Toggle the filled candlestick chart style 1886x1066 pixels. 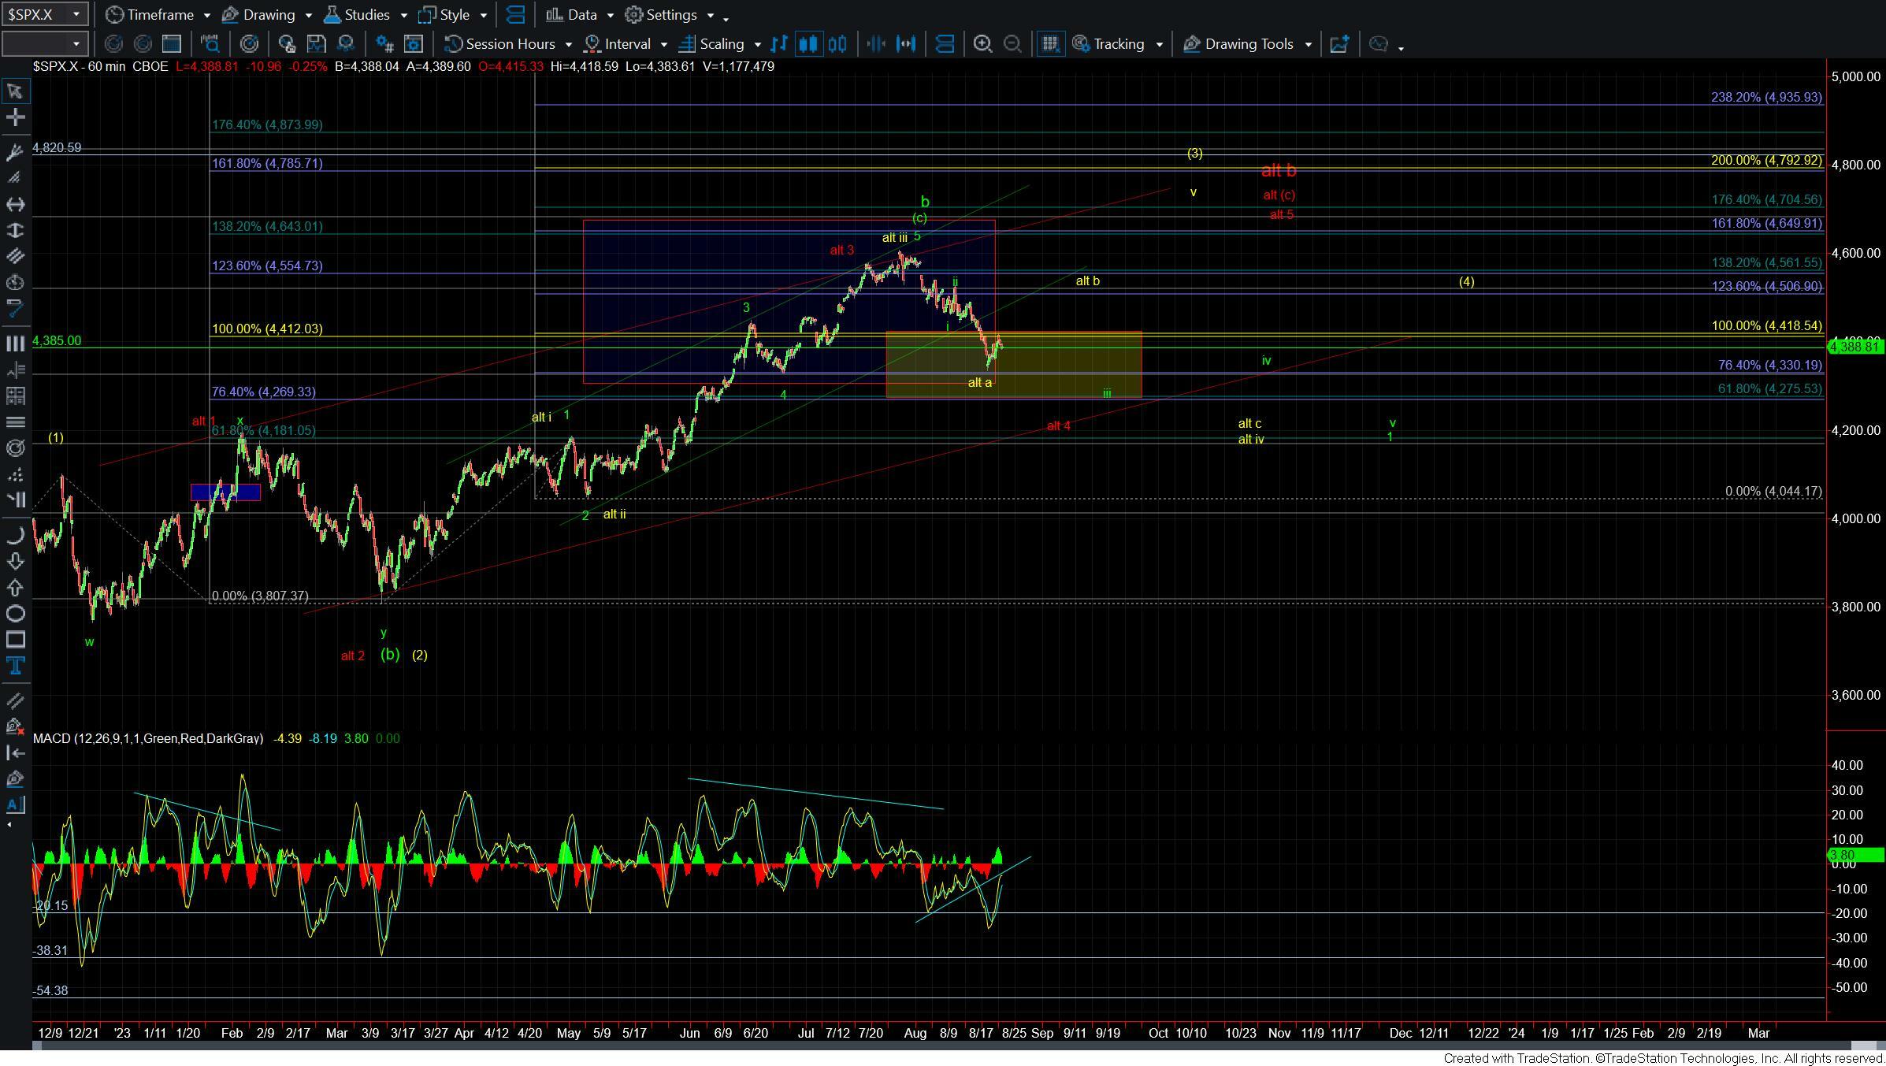pyautogui.click(x=808, y=44)
